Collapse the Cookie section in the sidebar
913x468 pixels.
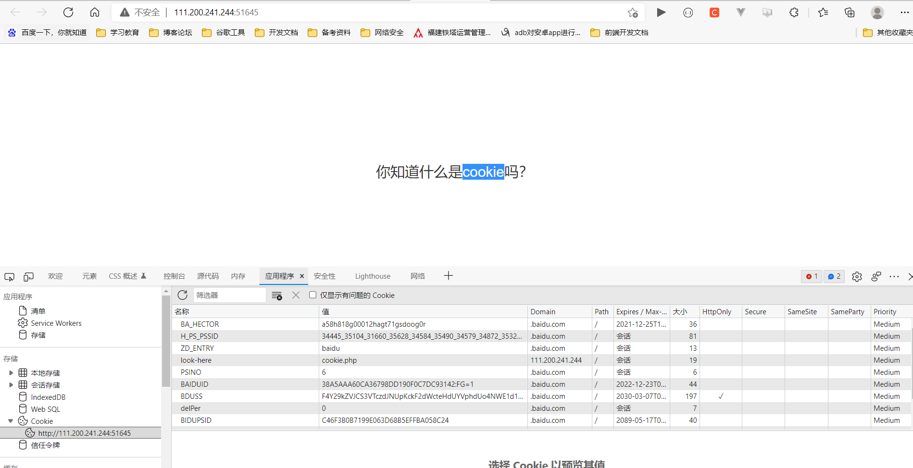click(10, 420)
